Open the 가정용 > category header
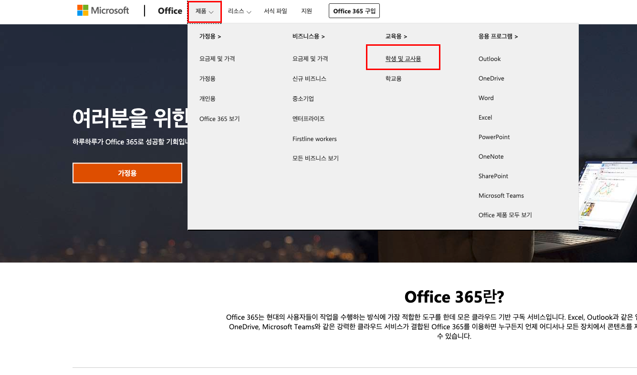The width and height of the screenshot is (637, 375). coord(210,36)
